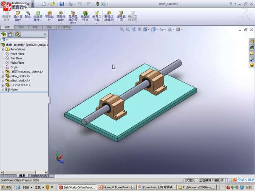This screenshot has width=255, height=191.
Task: Expand the Mates folder in tree
Action: 3,90
